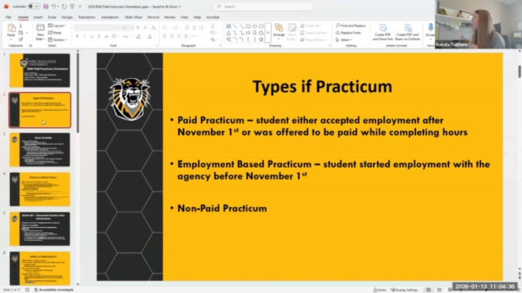Image resolution: width=522 pixels, height=293 pixels.
Task: Switch to the Transitions tab
Action: pos(86,17)
